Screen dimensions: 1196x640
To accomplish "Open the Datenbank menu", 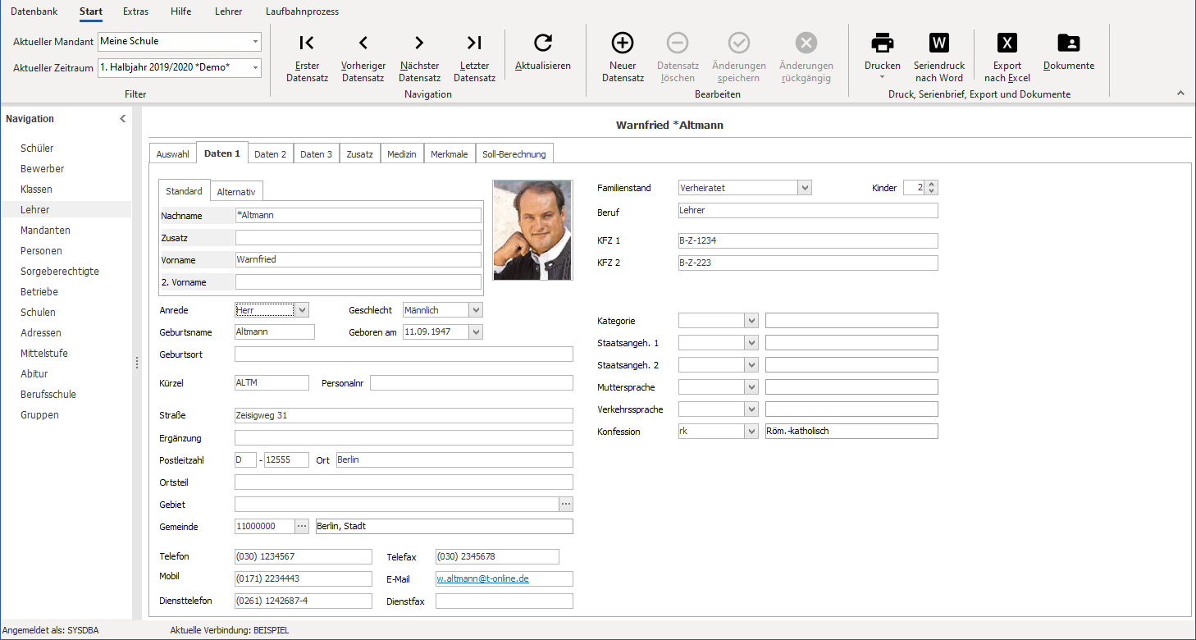I will click(x=34, y=11).
